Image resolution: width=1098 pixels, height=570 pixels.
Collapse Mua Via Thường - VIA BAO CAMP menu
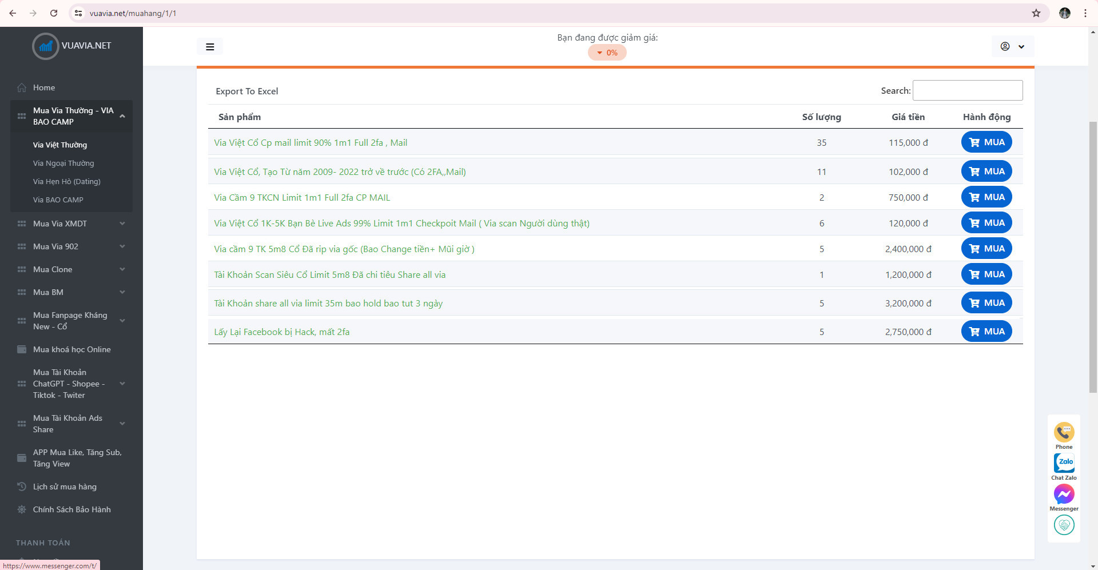pyautogui.click(x=71, y=116)
